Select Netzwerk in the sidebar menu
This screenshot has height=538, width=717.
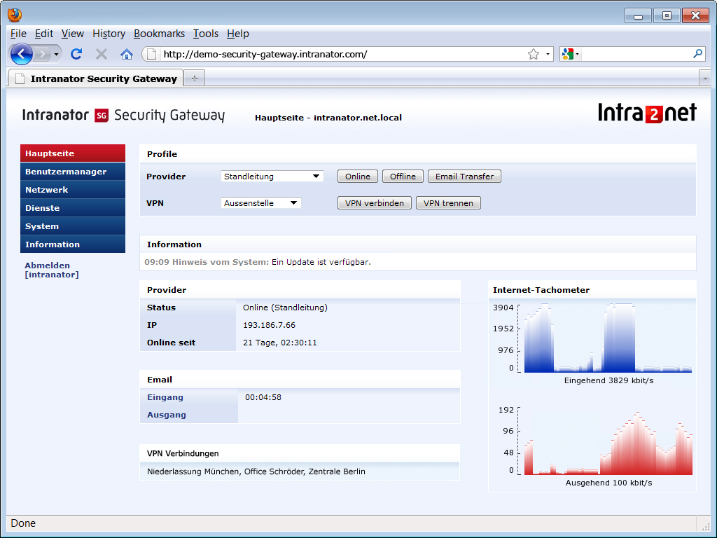[47, 190]
